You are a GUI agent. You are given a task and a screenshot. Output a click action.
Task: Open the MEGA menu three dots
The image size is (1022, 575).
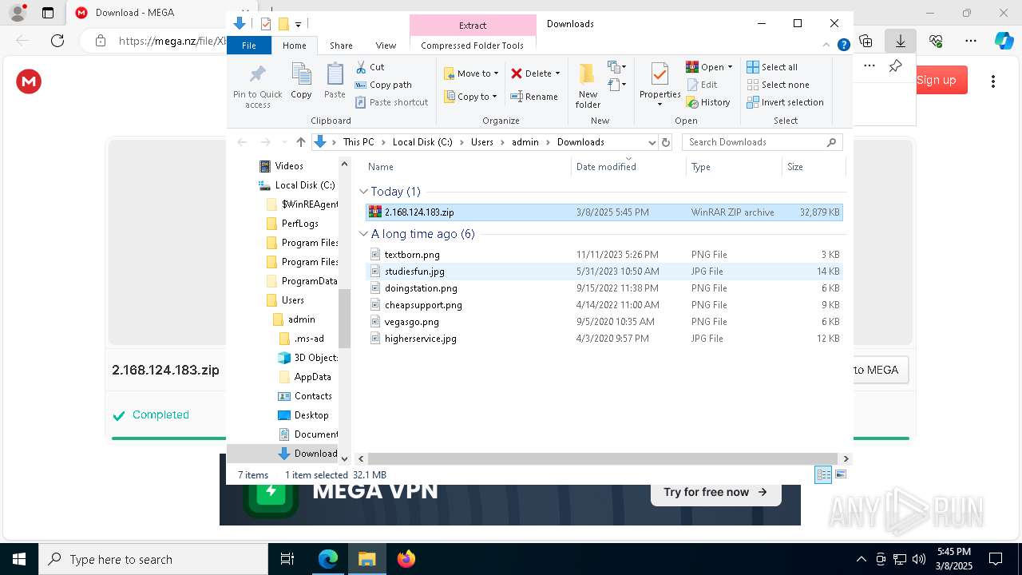point(993,81)
